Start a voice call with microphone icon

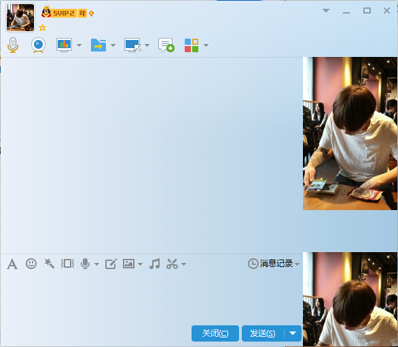(13, 45)
